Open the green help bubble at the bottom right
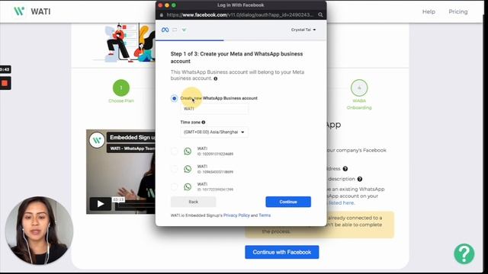Viewport: 488px width, 274px height. [x=464, y=253]
